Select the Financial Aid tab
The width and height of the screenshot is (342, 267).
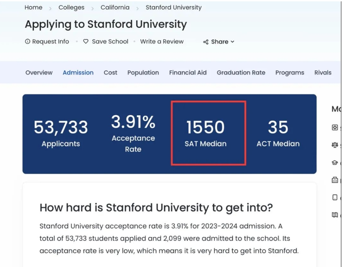(x=188, y=72)
